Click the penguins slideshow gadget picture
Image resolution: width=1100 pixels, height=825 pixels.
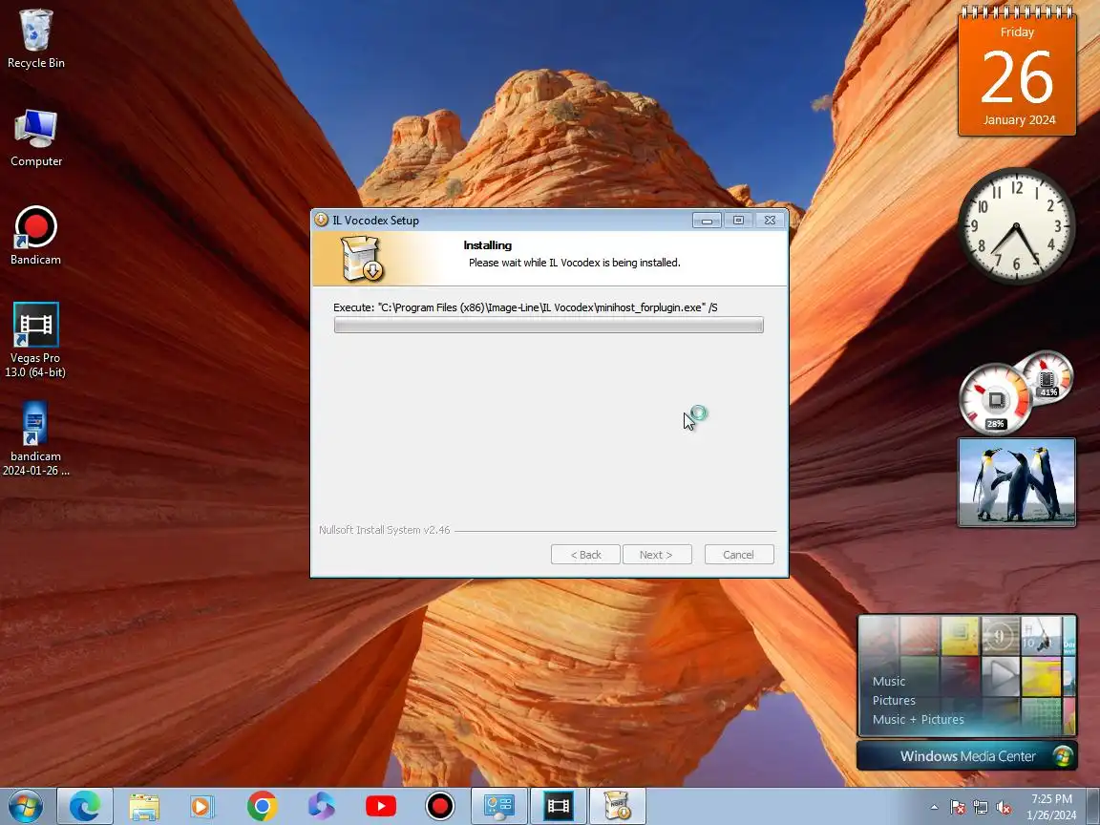pyautogui.click(x=1017, y=482)
